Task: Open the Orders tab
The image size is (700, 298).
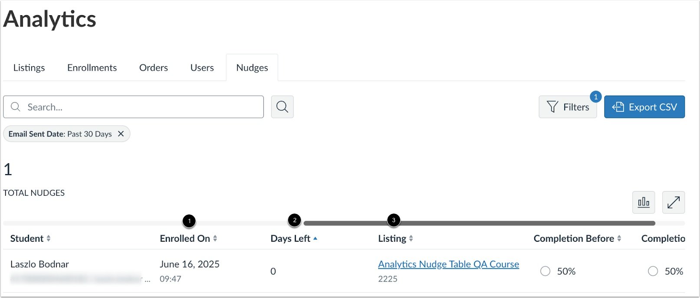Action: point(154,68)
